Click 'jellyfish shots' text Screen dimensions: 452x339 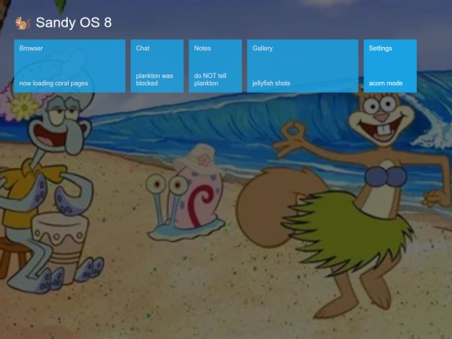pos(271,84)
